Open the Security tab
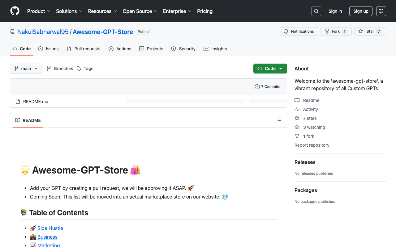Viewport: 396px width, 247px height. click(x=183, y=49)
